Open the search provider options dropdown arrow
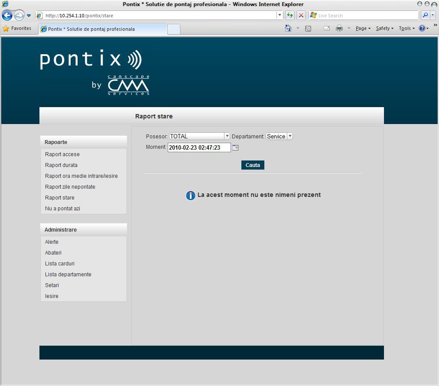This screenshot has height=386, width=439. (x=432, y=15)
